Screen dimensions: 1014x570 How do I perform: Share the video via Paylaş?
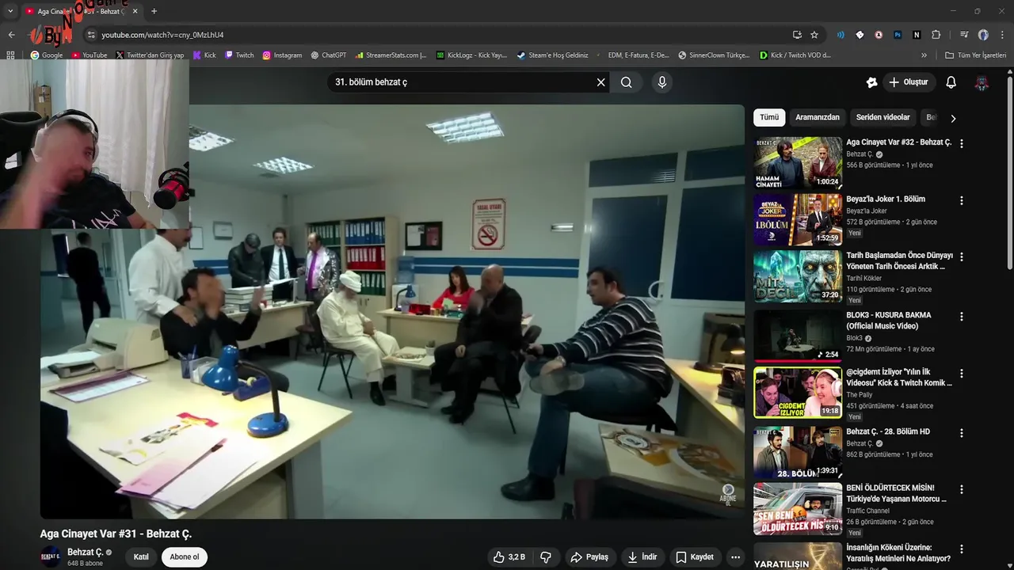click(x=589, y=557)
